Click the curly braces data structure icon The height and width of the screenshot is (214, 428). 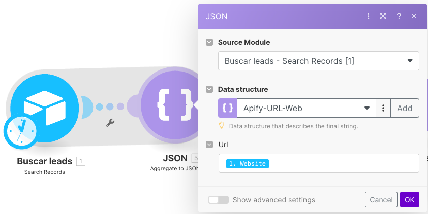[227, 108]
